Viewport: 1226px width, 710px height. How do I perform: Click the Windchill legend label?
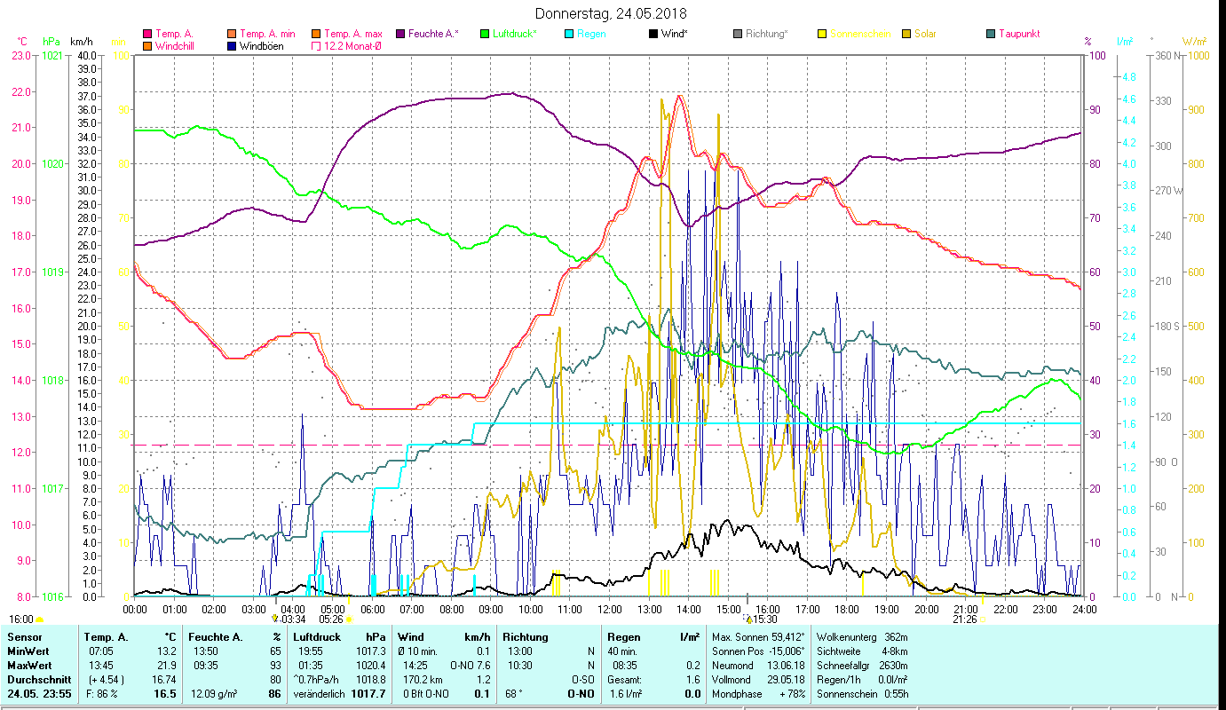[176, 45]
